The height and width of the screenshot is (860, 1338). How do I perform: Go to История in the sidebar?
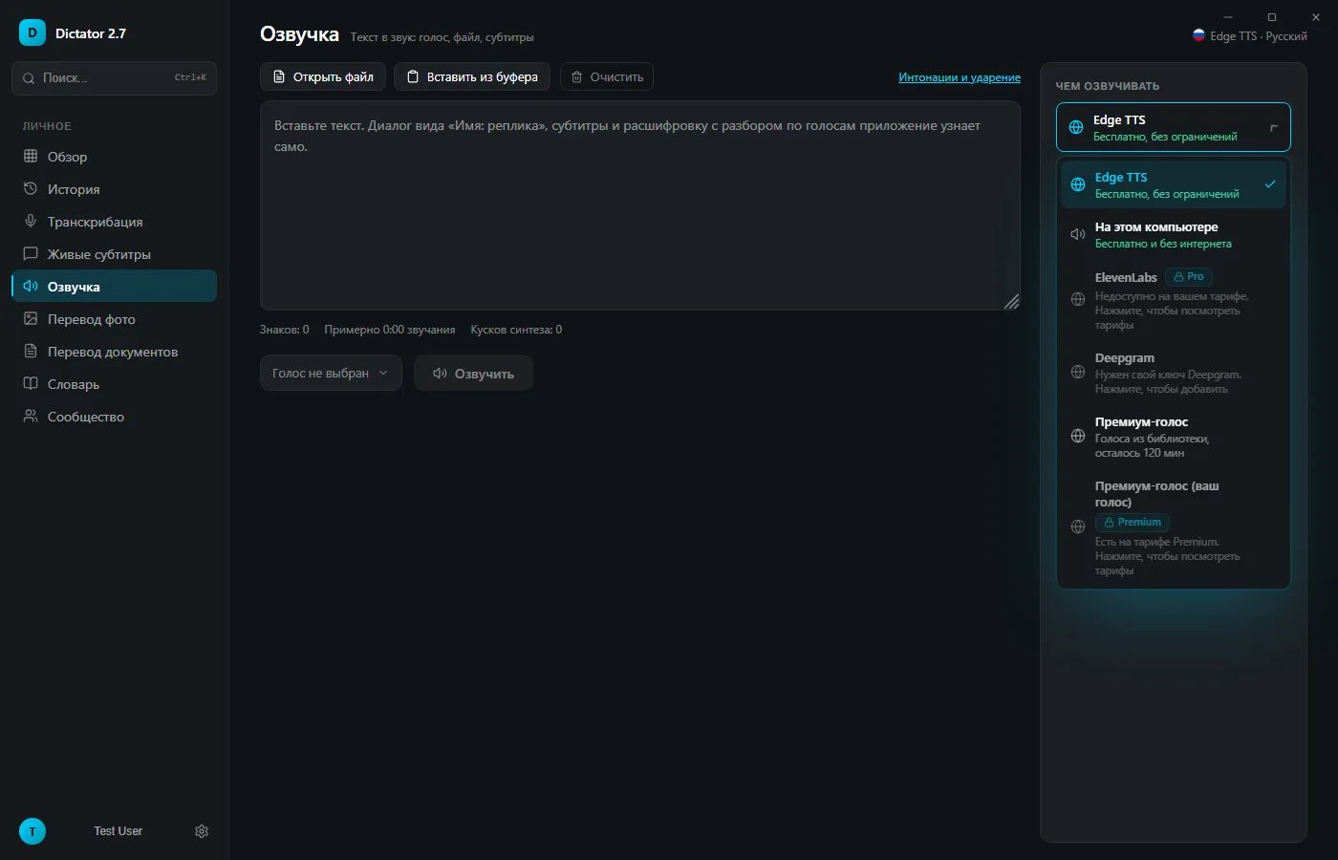click(114, 189)
